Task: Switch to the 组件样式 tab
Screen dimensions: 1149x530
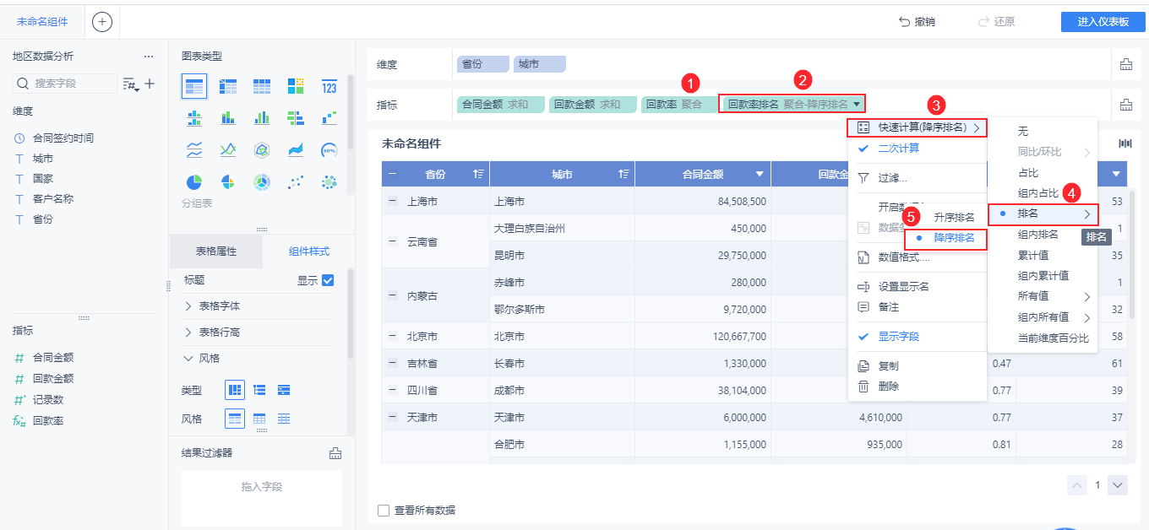Action: [x=309, y=251]
